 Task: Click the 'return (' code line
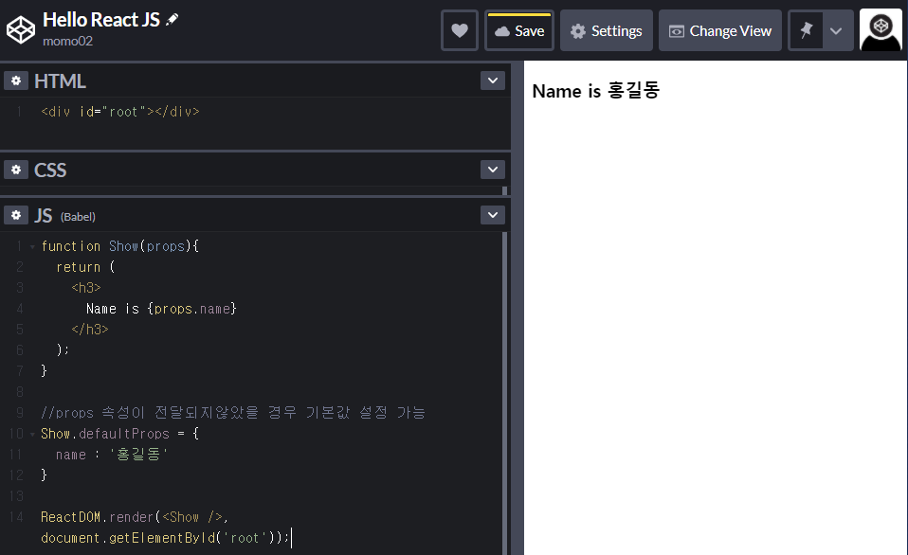[x=85, y=267]
